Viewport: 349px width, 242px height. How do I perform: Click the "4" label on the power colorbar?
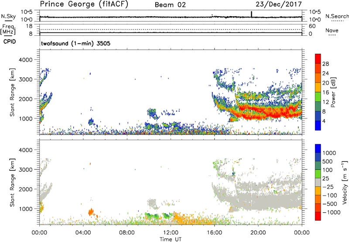click(324, 121)
